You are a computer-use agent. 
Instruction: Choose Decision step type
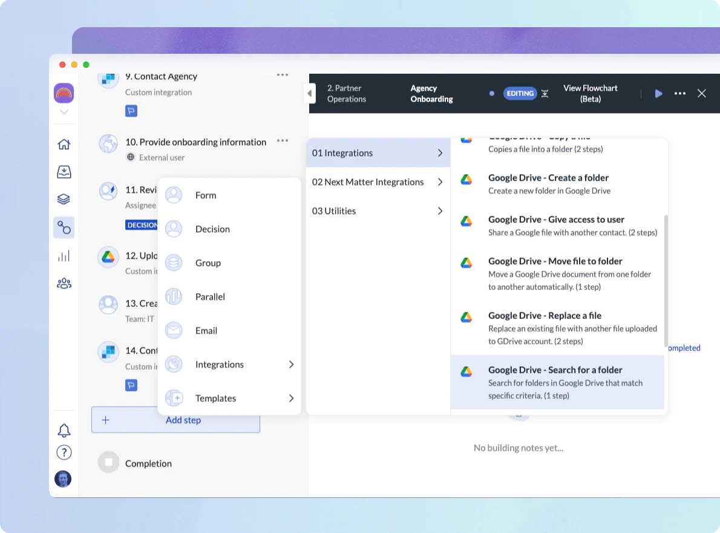pos(229,229)
